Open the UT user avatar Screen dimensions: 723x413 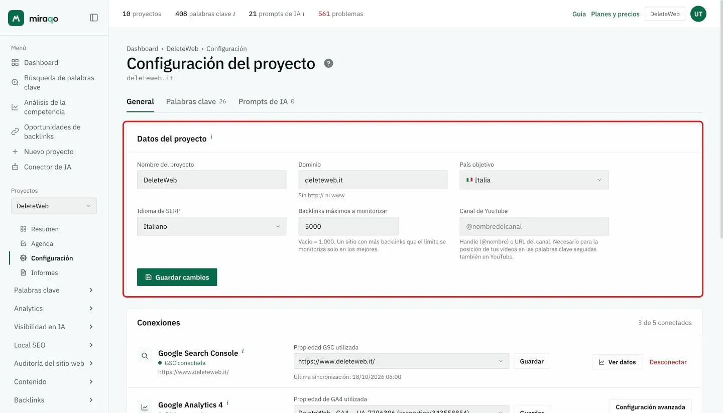coord(698,14)
